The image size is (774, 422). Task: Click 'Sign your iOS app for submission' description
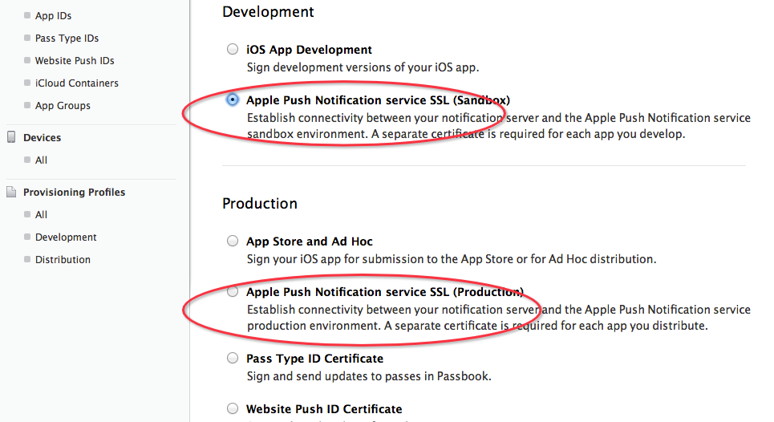[x=452, y=259]
